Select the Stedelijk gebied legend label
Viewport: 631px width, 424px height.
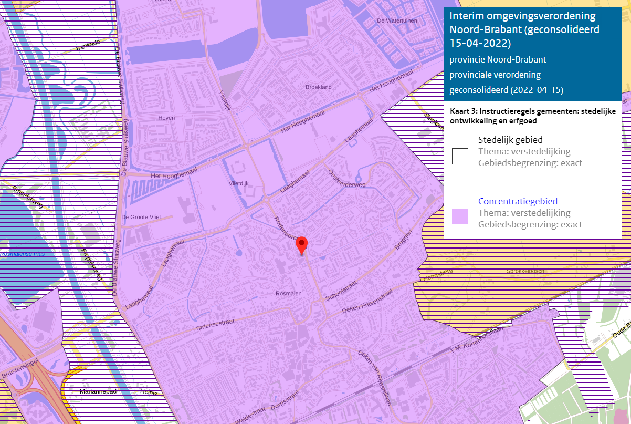[510, 140]
